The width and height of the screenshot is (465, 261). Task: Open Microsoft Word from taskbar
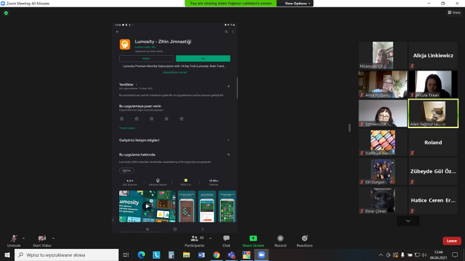(201, 255)
